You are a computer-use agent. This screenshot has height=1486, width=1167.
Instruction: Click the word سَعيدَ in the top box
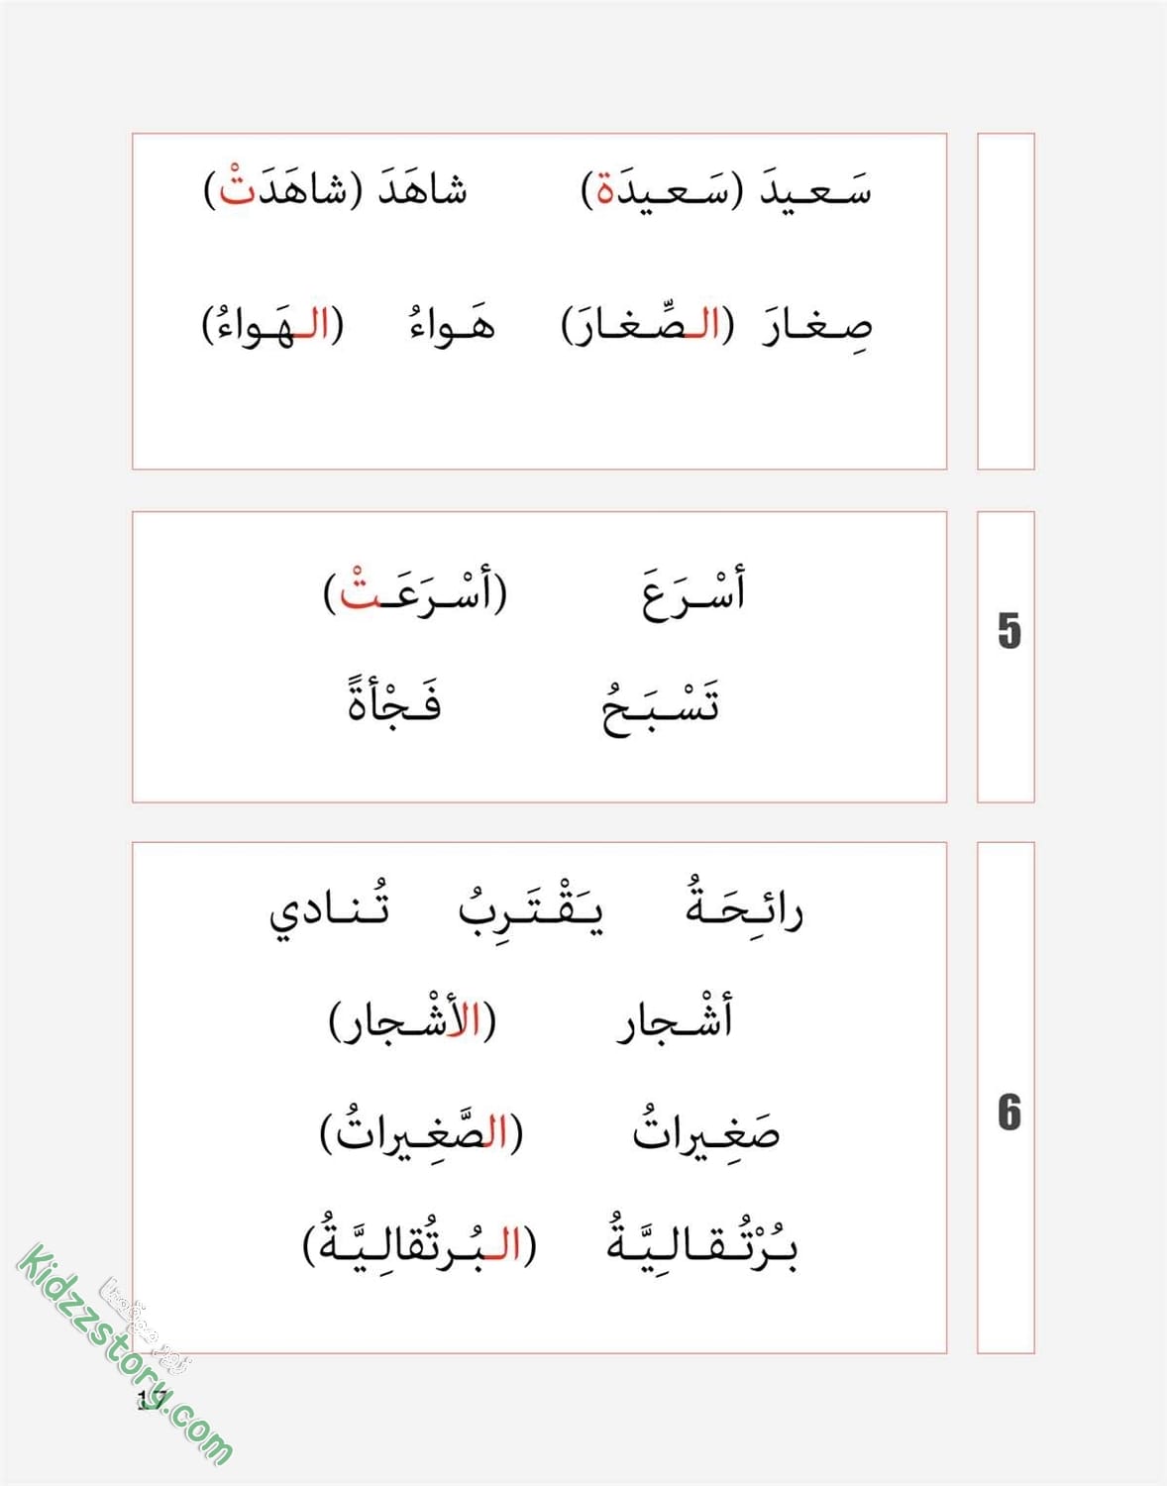pyautogui.click(x=817, y=188)
